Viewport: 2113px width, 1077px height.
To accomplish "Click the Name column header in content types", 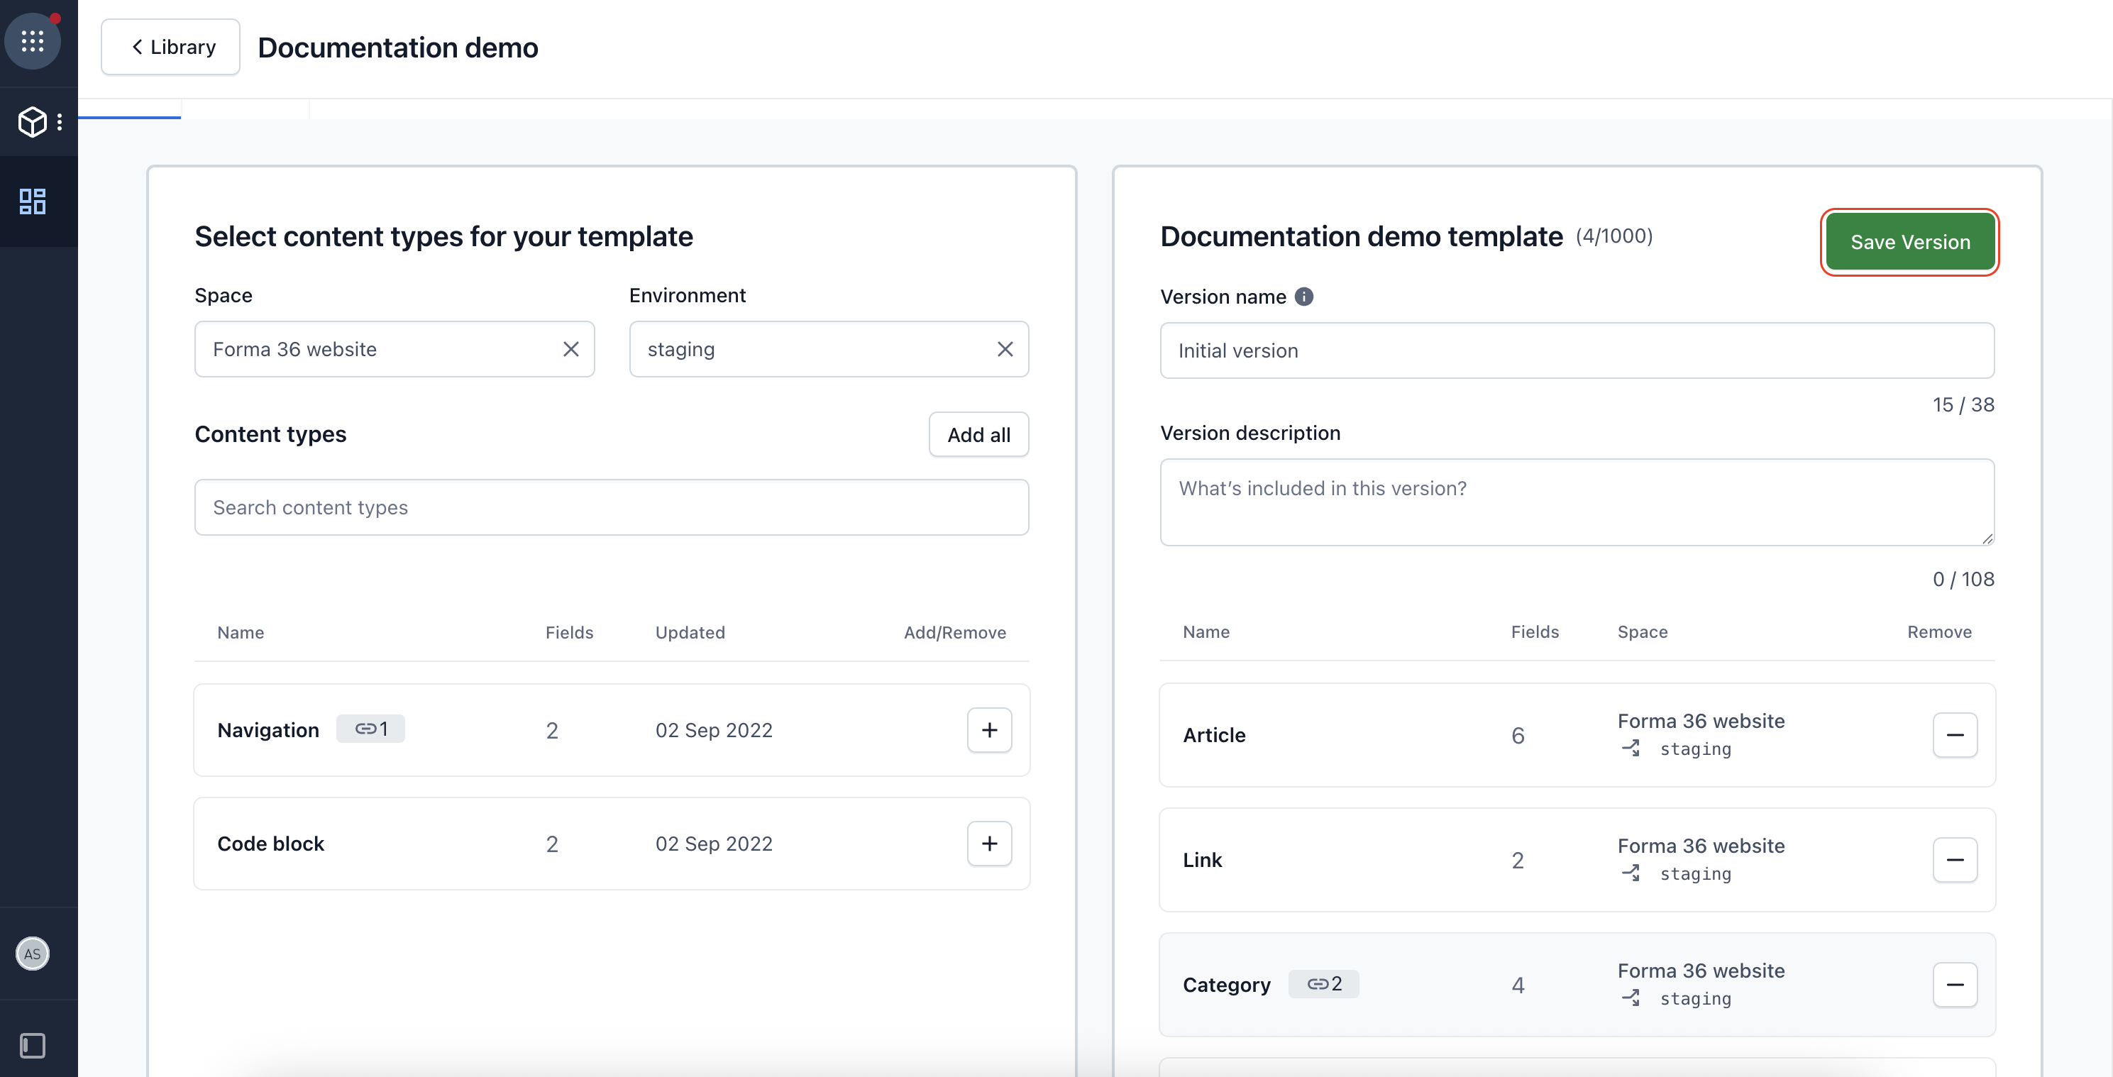I will [x=241, y=632].
